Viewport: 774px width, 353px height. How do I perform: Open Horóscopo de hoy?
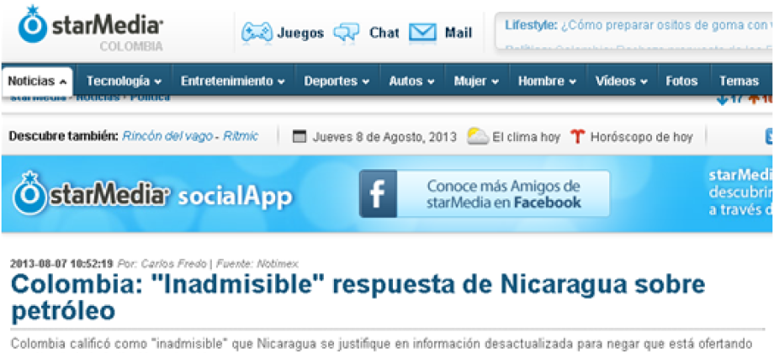(641, 136)
